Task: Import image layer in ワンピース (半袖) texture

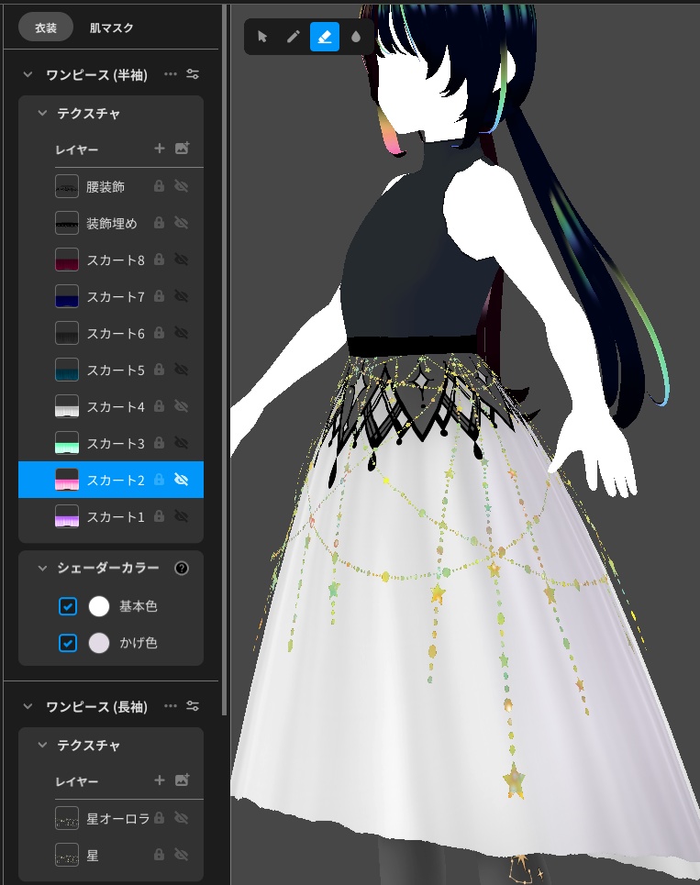Action: click(182, 149)
